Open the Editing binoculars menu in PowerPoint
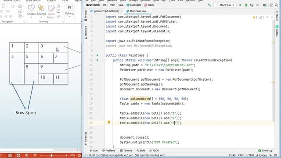The width and height of the screenshot is (281, 158). 69,11
